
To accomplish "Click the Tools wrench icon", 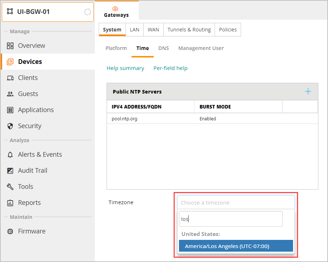I will pyautogui.click(x=10, y=187).
